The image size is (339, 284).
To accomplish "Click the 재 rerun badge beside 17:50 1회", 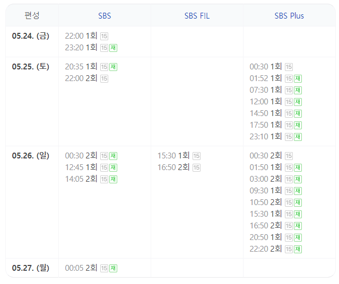I will pyautogui.click(x=298, y=125).
